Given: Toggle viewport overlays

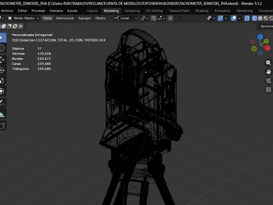Looking at the screenshot, I should pos(234,18).
